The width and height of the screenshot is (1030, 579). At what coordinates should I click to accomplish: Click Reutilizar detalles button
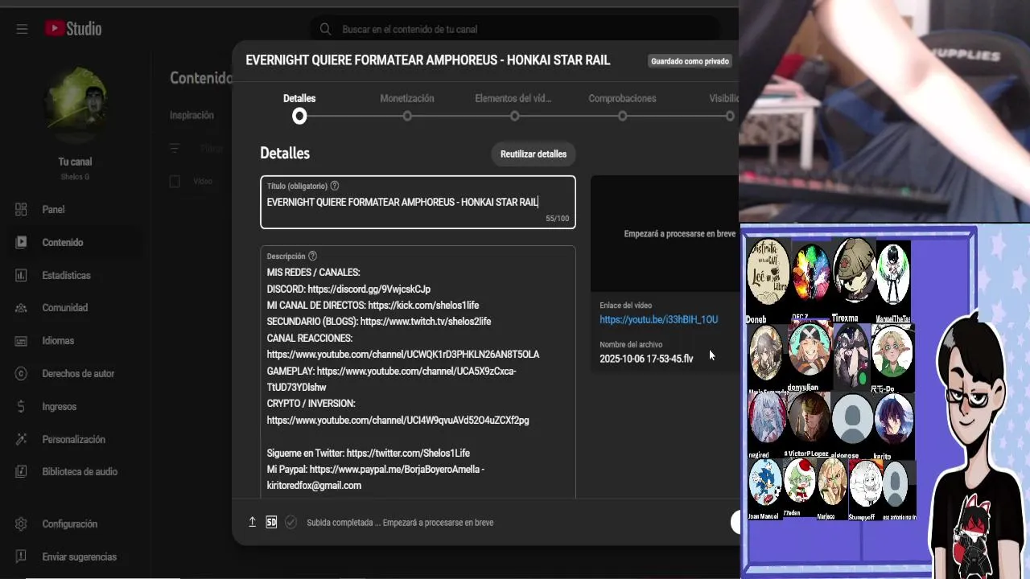tap(534, 154)
